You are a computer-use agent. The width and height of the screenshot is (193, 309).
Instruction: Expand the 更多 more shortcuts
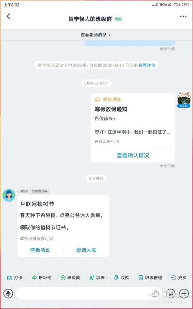point(179,278)
